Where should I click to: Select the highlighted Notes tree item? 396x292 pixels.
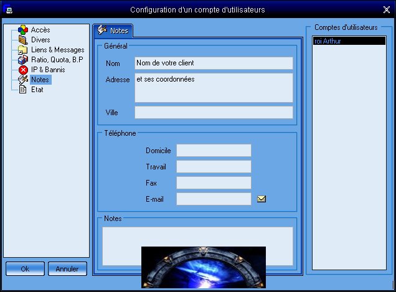(x=40, y=80)
